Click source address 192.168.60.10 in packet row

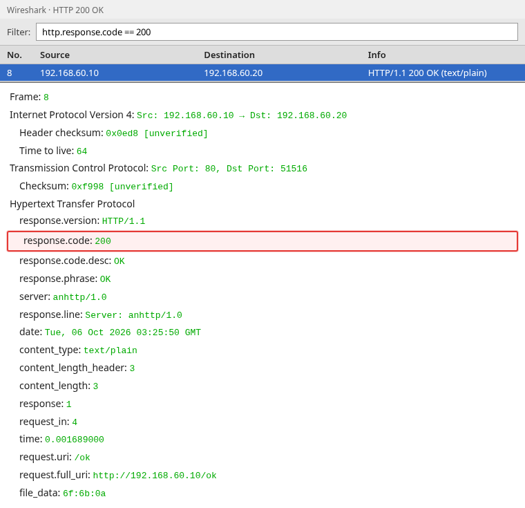pyautogui.click(x=69, y=73)
